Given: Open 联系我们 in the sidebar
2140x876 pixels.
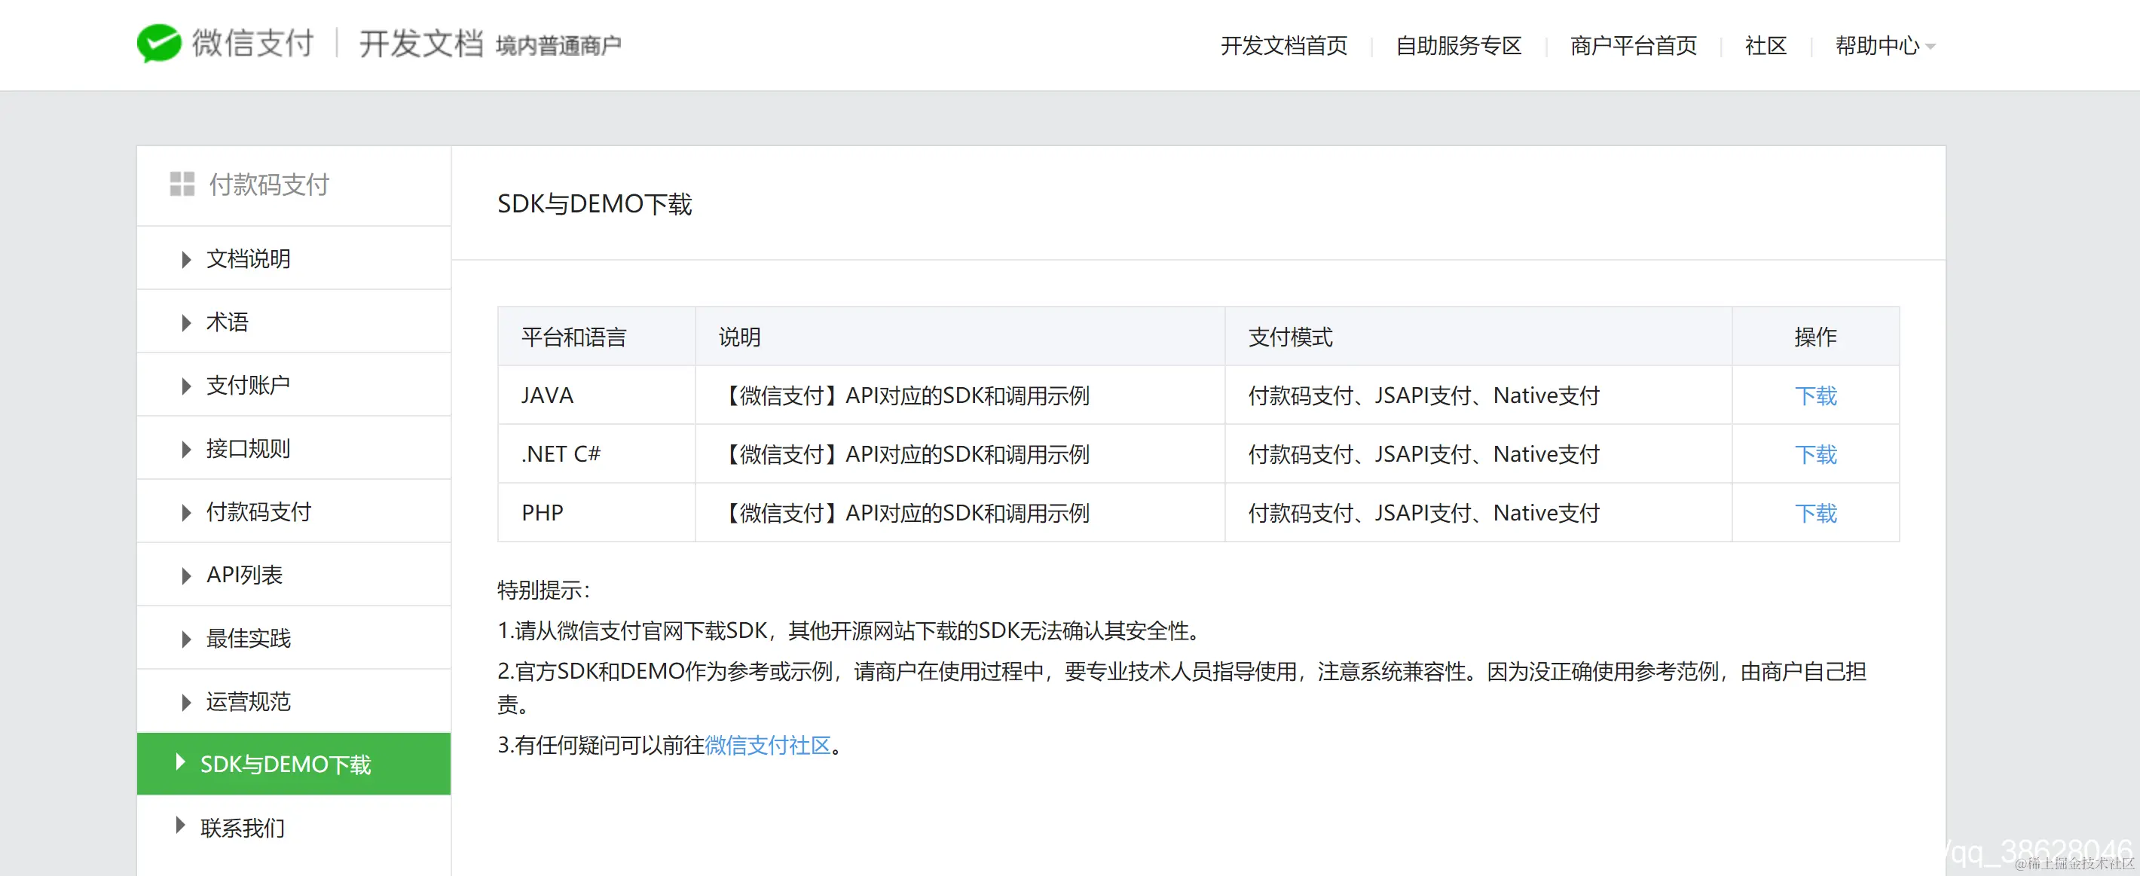Looking at the screenshot, I should tap(242, 828).
